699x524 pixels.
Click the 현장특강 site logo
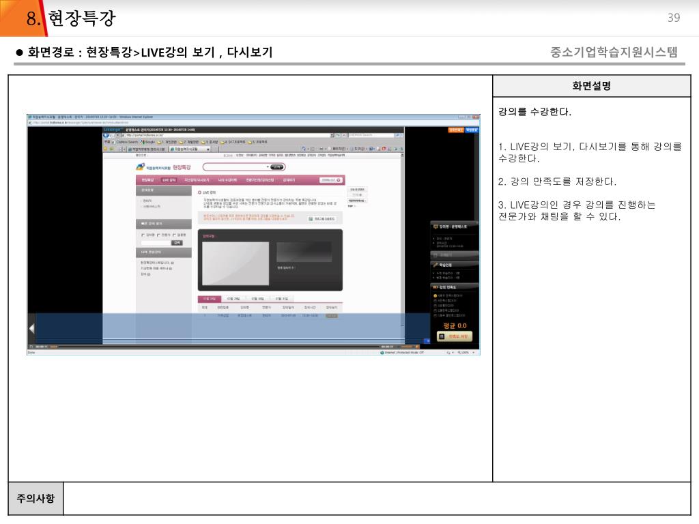(x=163, y=167)
